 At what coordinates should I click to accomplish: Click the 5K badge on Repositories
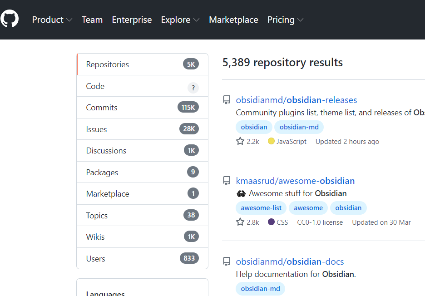[191, 64]
